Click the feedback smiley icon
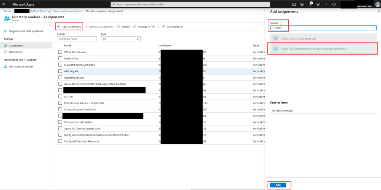381x190 pixels. pos(334,4)
